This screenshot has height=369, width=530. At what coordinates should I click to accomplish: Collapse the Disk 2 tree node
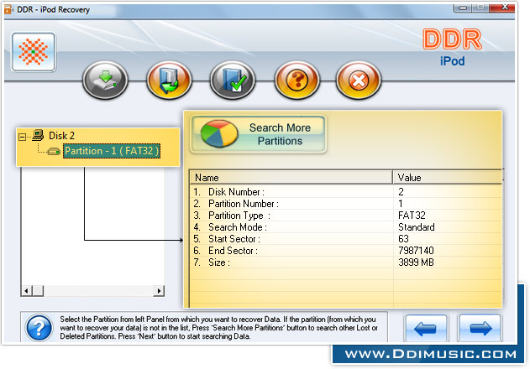pos(22,136)
